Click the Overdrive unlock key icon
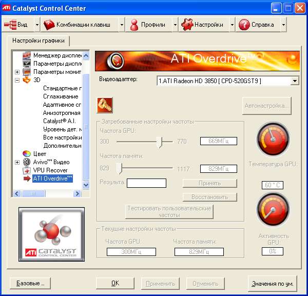The width and height of the screenshot is (308, 296). click(x=105, y=105)
